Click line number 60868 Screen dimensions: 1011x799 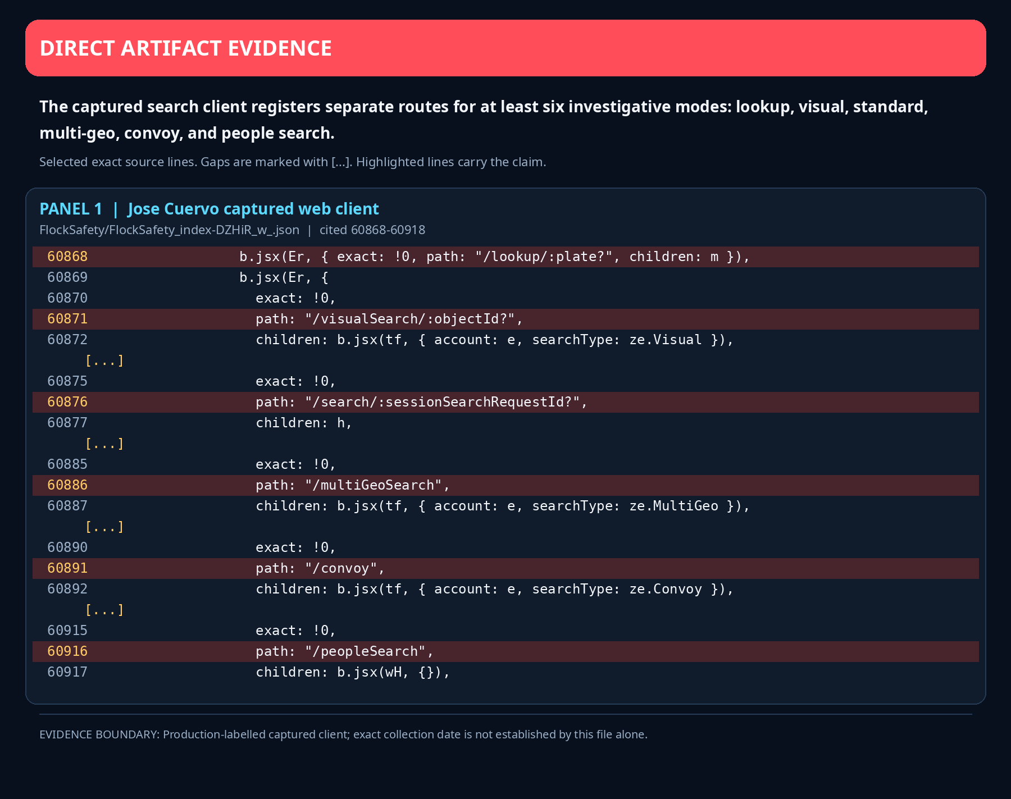point(67,257)
